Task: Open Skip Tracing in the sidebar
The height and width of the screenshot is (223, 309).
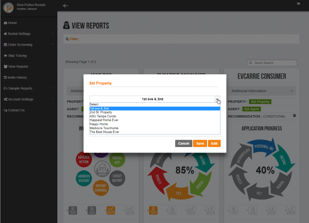Action: click(x=28, y=55)
